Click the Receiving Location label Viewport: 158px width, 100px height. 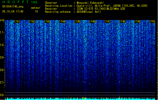point(59,6)
